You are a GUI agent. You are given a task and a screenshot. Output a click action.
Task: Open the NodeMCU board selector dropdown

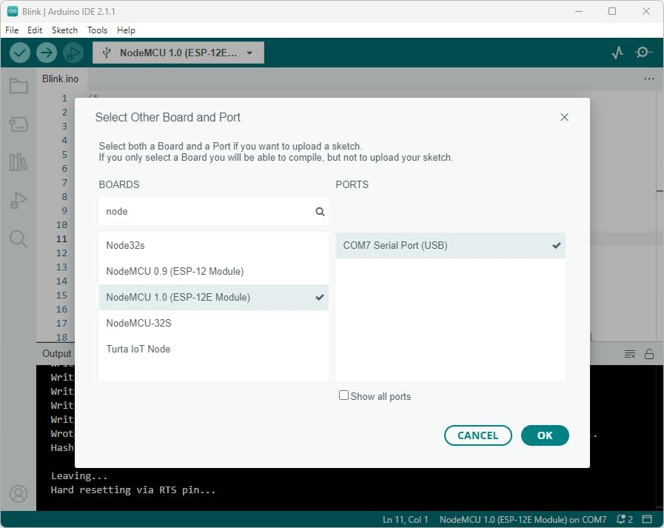coord(178,53)
